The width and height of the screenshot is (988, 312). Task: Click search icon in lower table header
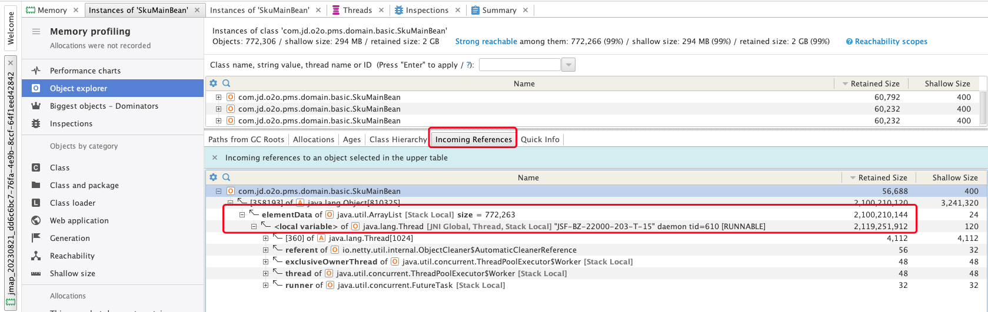[x=227, y=177]
